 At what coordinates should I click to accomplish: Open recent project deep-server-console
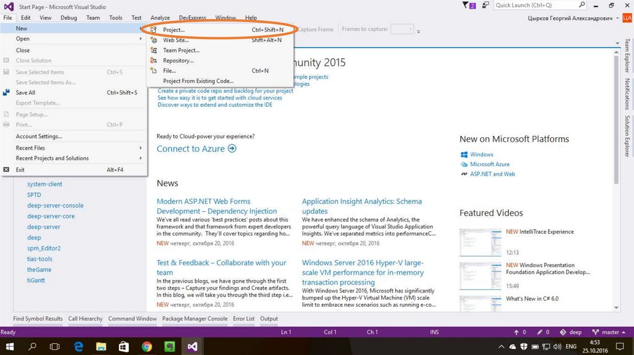coord(55,205)
